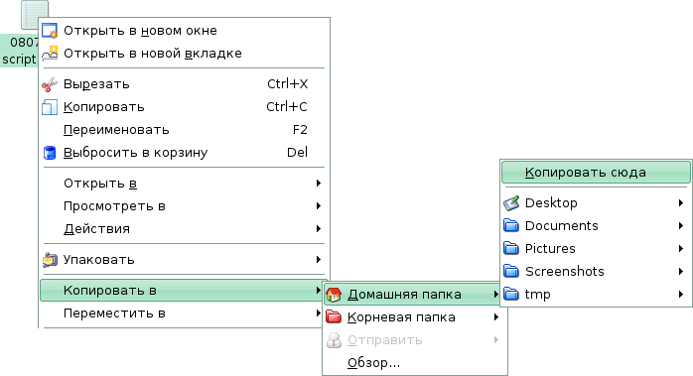This screenshot has height=376, width=693.
Task: Click the Desktop folder icon
Action: (x=511, y=203)
